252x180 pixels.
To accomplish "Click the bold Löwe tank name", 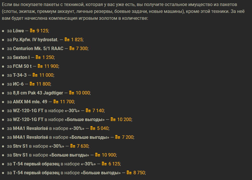I will [x=18, y=31].
